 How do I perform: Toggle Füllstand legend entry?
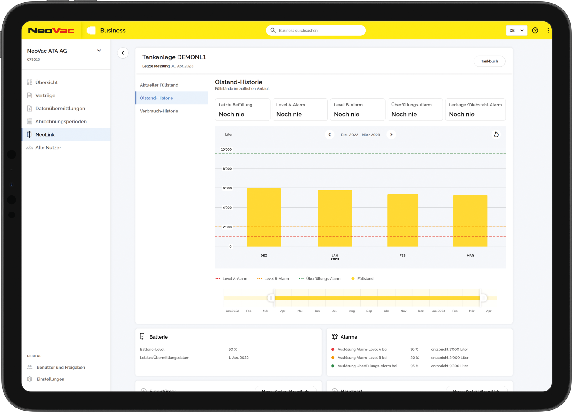point(362,279)
